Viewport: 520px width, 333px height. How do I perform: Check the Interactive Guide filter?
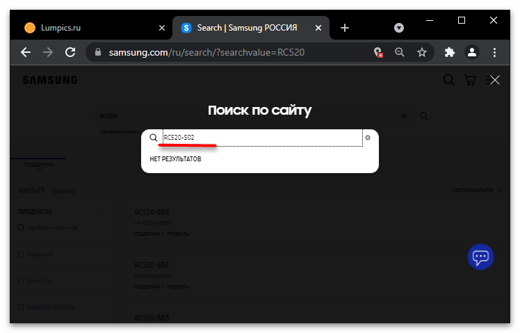21,307
